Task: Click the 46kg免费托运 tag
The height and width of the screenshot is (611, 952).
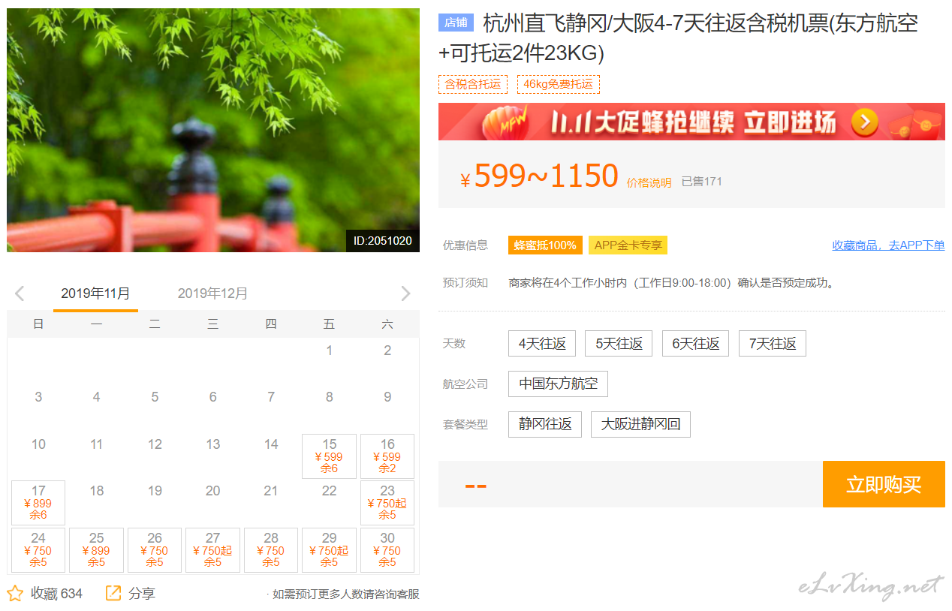Action: coord(558,84)
